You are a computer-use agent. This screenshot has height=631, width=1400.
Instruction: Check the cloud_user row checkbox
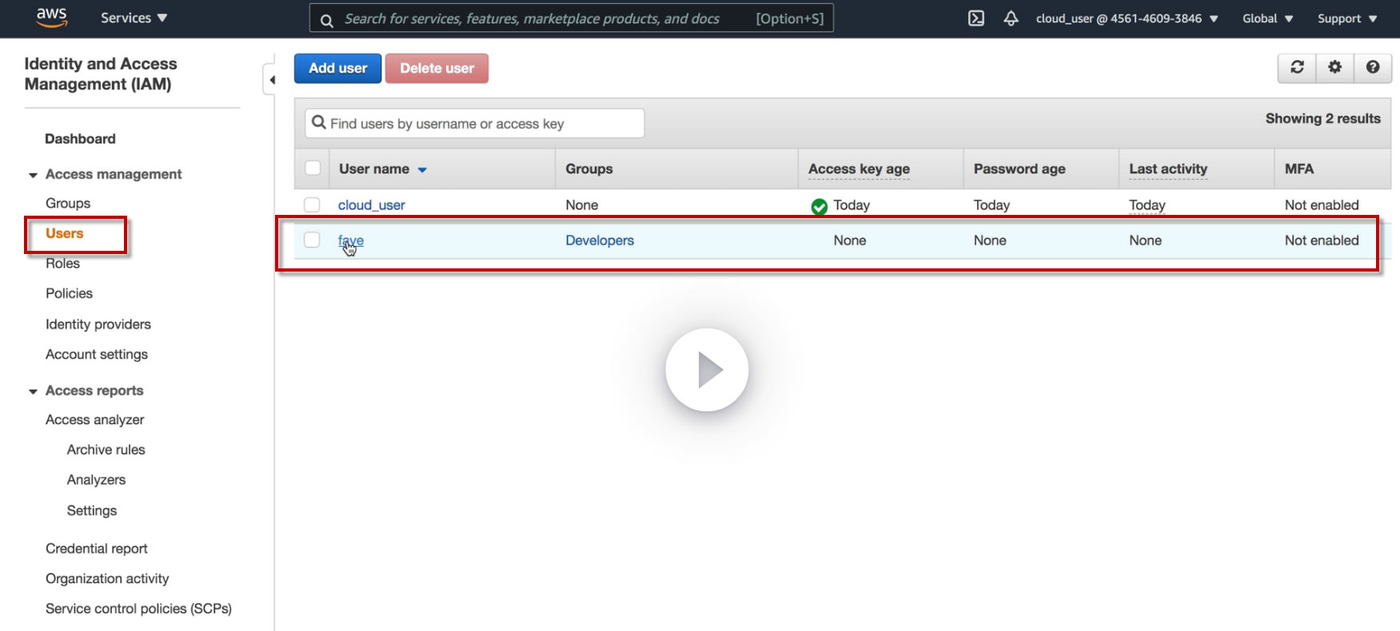pos(313,205)
